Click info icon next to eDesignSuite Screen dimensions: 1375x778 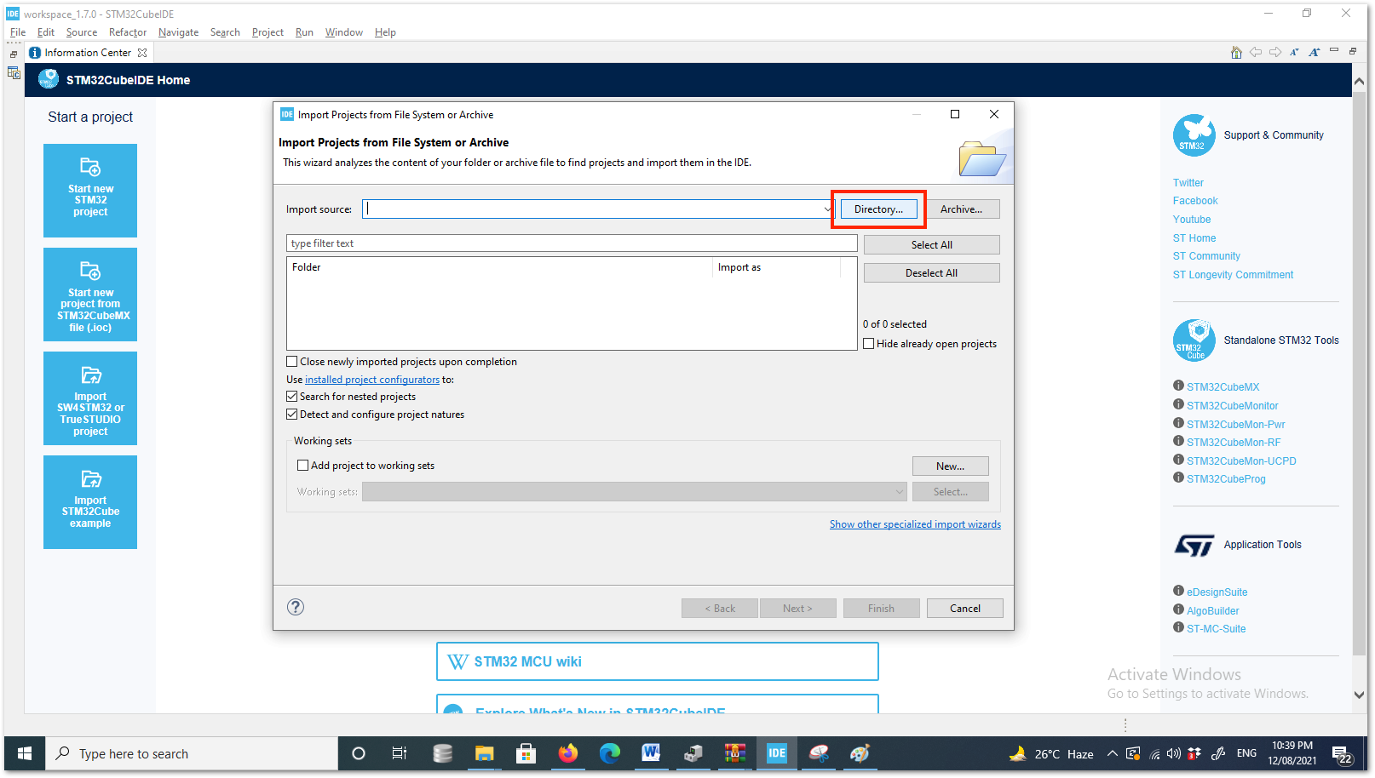1178,591
